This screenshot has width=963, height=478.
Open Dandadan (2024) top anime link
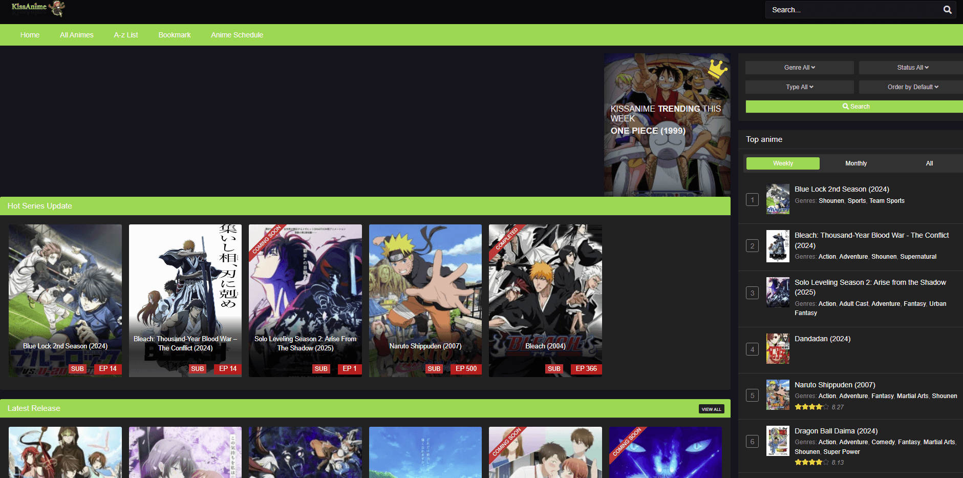(822, 339)
